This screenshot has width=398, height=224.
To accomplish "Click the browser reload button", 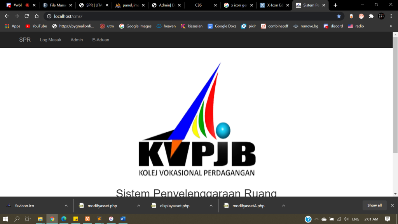I will click(x=27, y=16).
